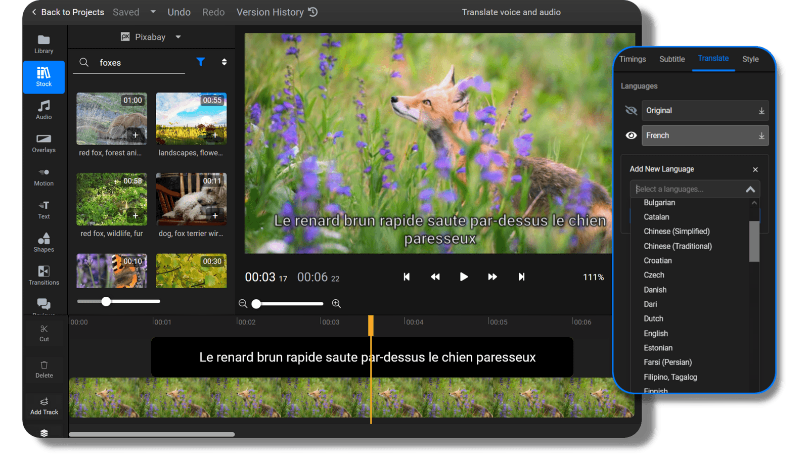Open the French language field
Viewport: 809px width, 455px height.
[705, 135]
